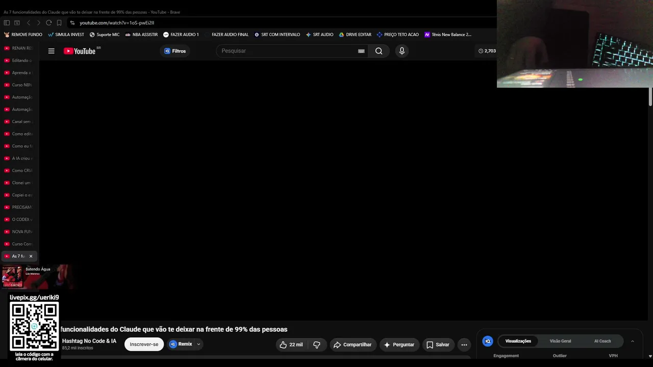Like the video with 22 mil likes

click(x=291, y=345)
